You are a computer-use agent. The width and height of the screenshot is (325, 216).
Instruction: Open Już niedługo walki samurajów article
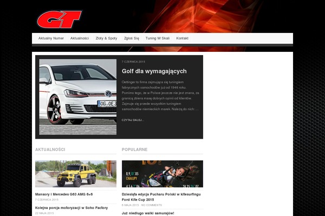click(x=148, y=213)
